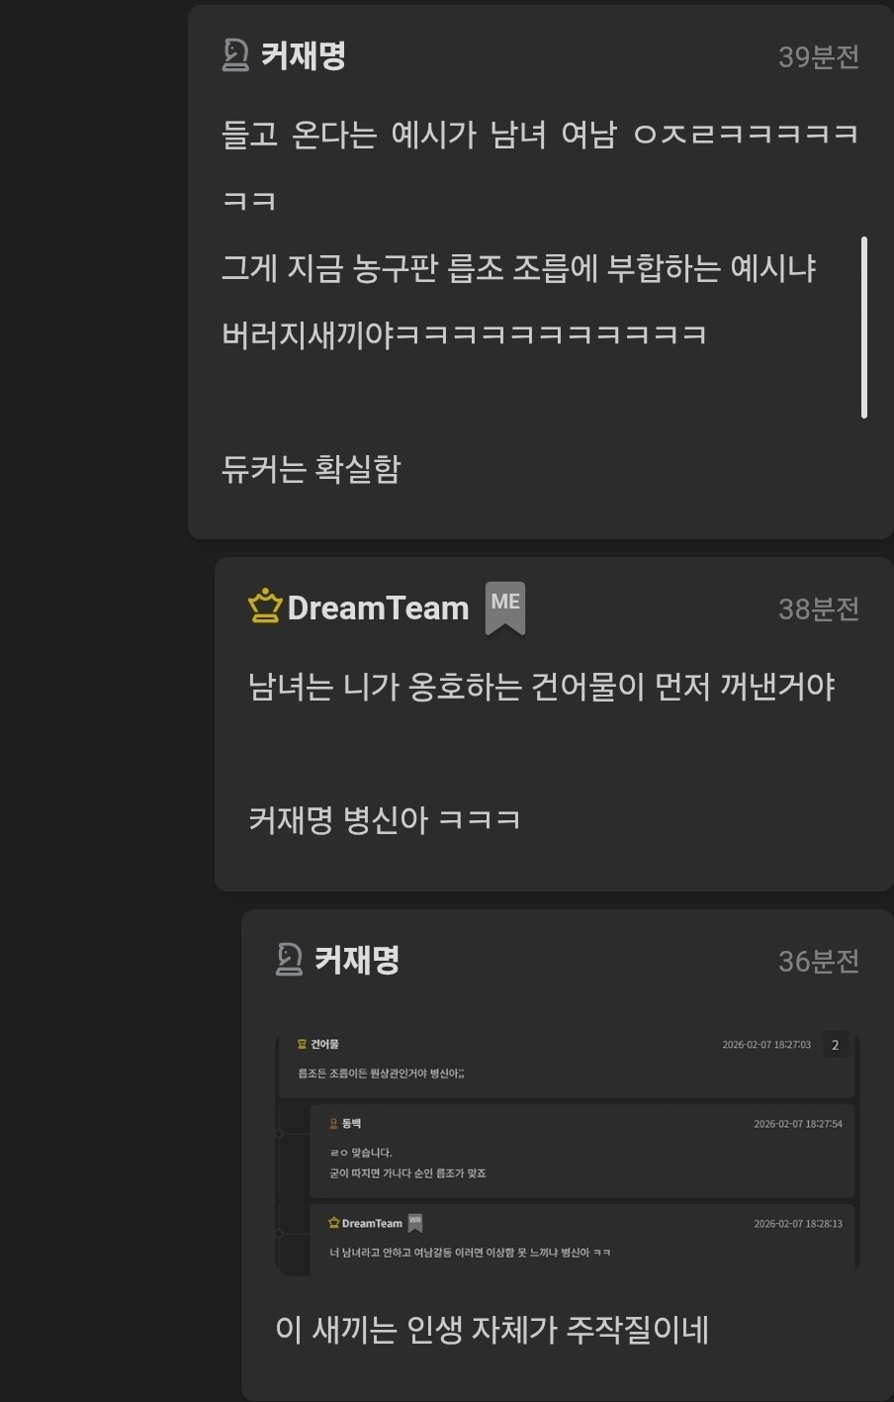
Task: Click the line '커재명 병신아 ㅋㅋㅋ'
Action: 385,819
